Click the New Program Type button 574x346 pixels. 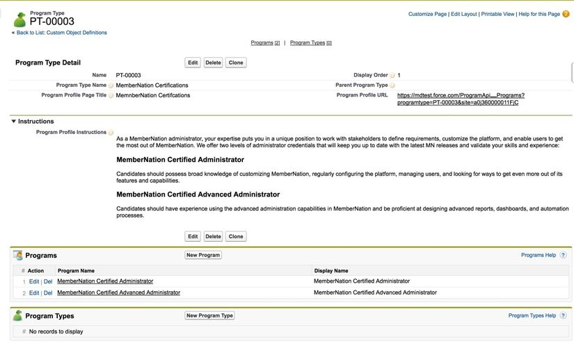tap(209, 315)
